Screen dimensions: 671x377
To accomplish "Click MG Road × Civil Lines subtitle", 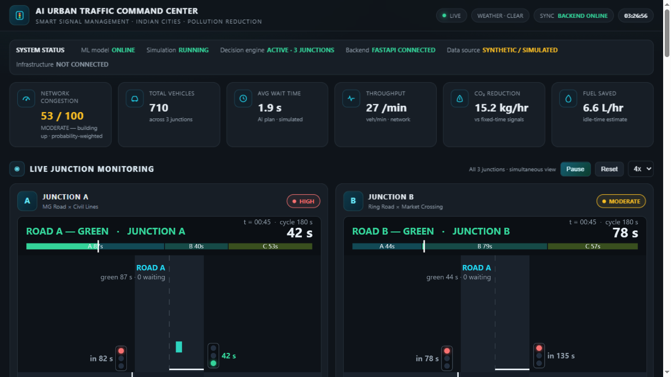I will pos(70,207).
